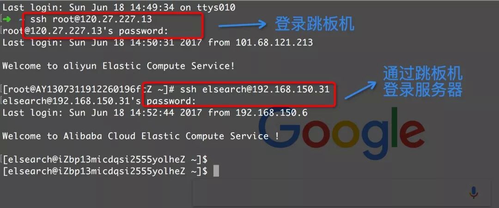This screenshot has width=499, height=208.
Task: Click the 通过跳板机登录服务器 annotation text
Action: (x=423, y=82)
